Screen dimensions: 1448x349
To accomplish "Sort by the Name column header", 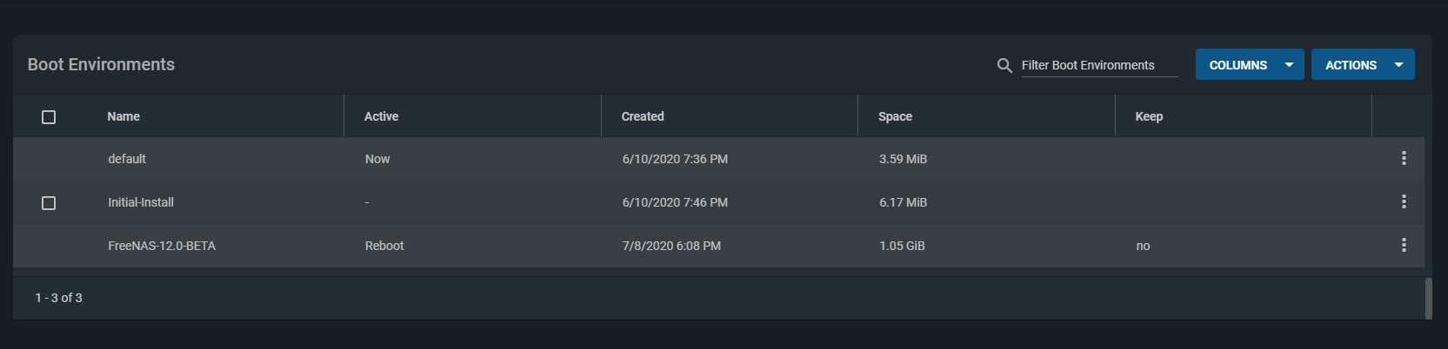I will point(123,116).
